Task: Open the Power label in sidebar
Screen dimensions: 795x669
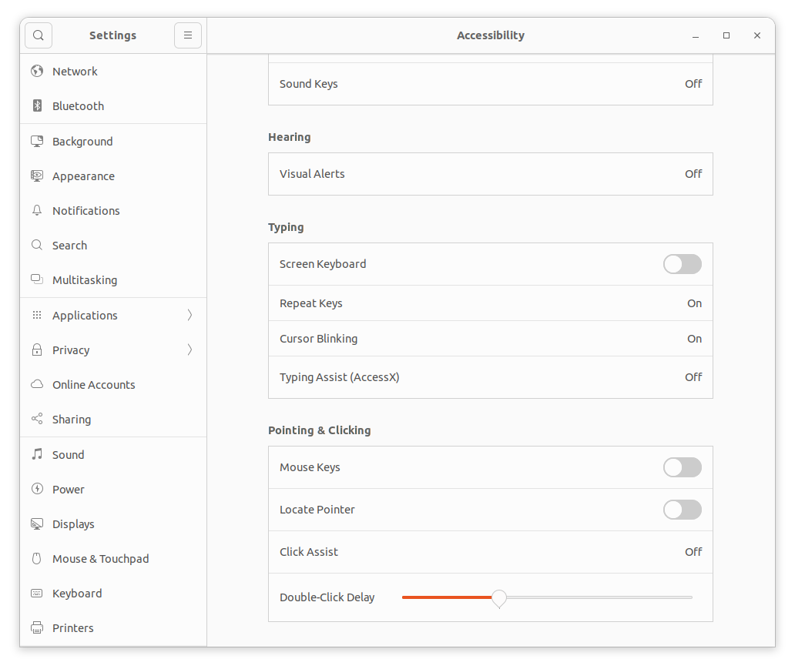Action: [69, 490]
